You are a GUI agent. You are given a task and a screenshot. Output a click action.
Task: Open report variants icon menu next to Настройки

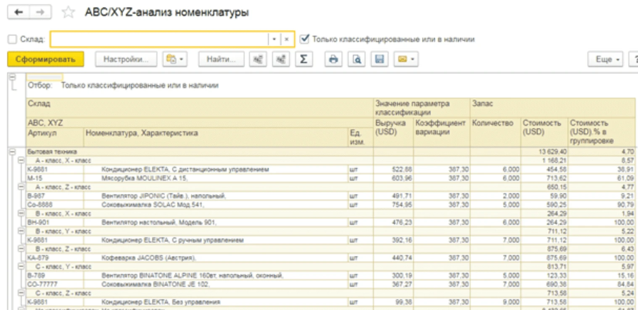point(174,60)
